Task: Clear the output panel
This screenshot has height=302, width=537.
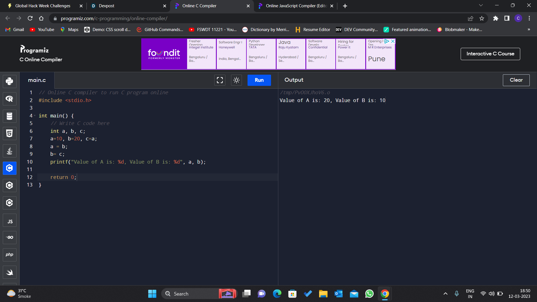Action: 516,80
